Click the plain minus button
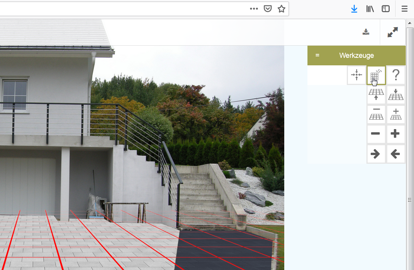Image resolution: width=414 pixels, height=270 pixels. tap(376, 134)
